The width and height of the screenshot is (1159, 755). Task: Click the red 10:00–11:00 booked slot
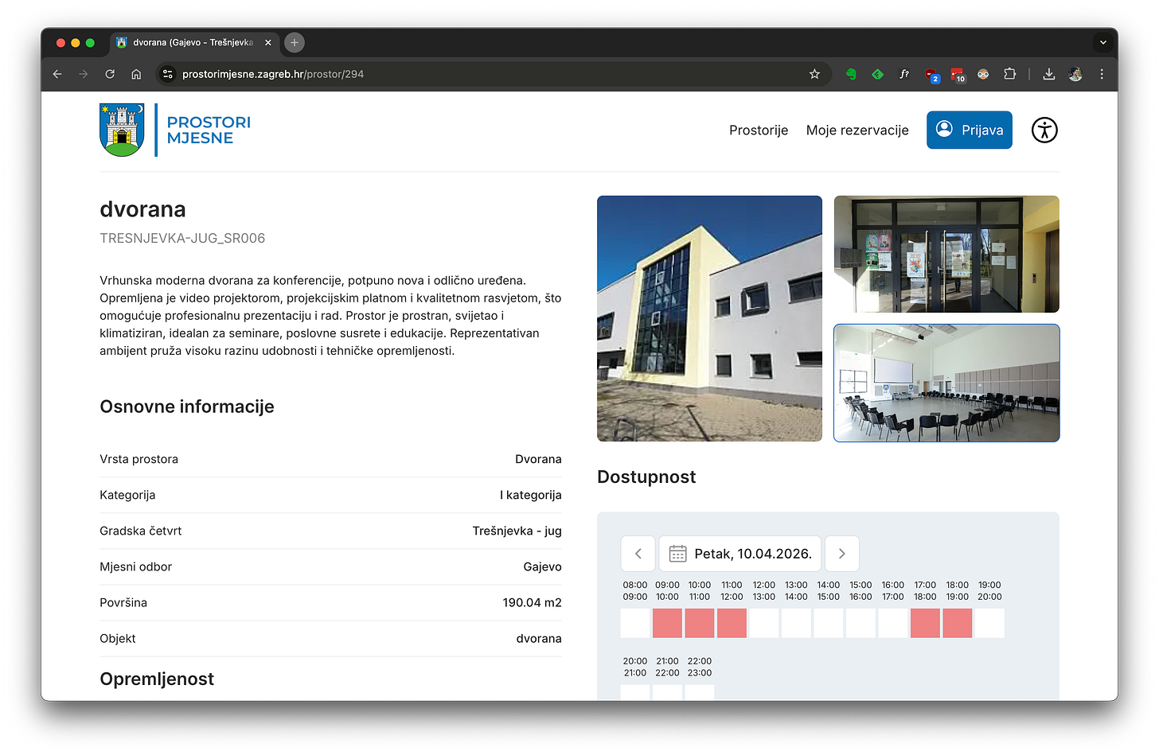tap(700, 623)
